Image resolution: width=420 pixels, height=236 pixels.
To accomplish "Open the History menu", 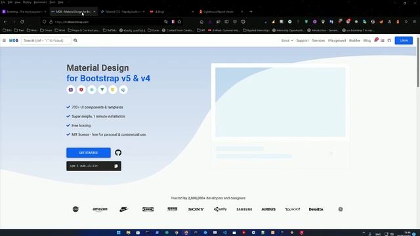I will click(x=27, y=2).
